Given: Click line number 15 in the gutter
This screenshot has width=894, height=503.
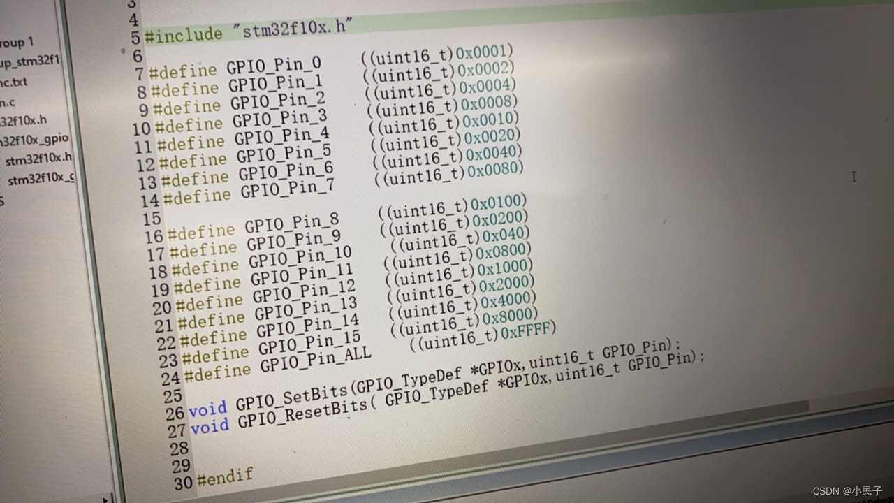Looking at the screenshot, I should pos(152,219).
